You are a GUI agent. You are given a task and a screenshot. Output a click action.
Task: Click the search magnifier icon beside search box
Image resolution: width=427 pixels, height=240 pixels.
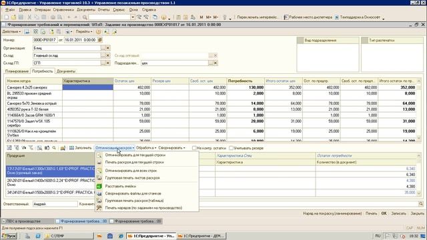(85, 17)
